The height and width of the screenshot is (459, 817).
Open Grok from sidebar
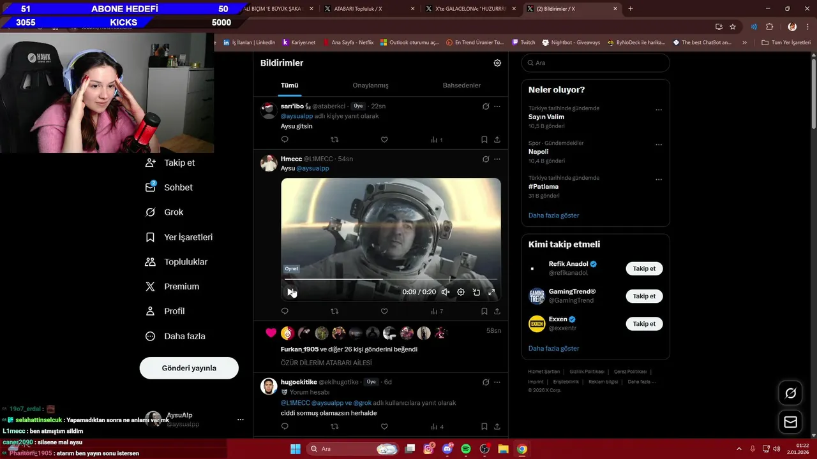pyautogui.click(x=165, y=212)
